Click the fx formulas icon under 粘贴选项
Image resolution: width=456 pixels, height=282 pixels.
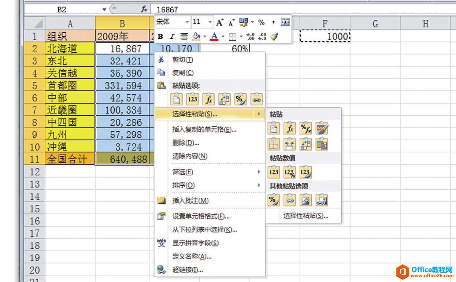(208, 99)
